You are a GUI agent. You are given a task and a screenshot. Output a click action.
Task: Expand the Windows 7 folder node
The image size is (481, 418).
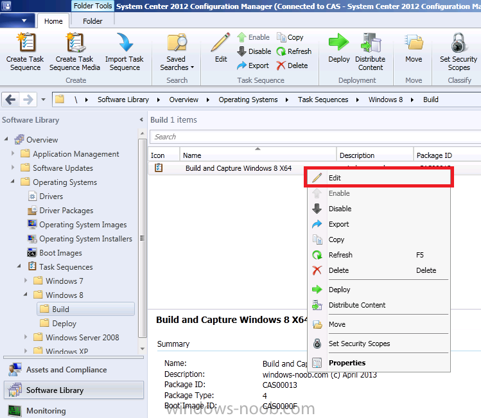pos(26,281)
